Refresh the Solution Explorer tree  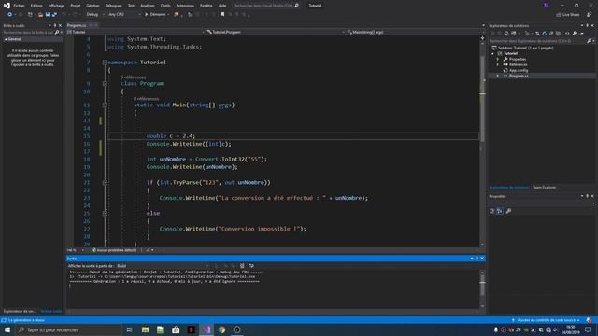[544, 34]
